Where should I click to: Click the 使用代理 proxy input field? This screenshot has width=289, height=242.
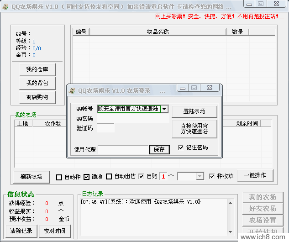[123, 149]
